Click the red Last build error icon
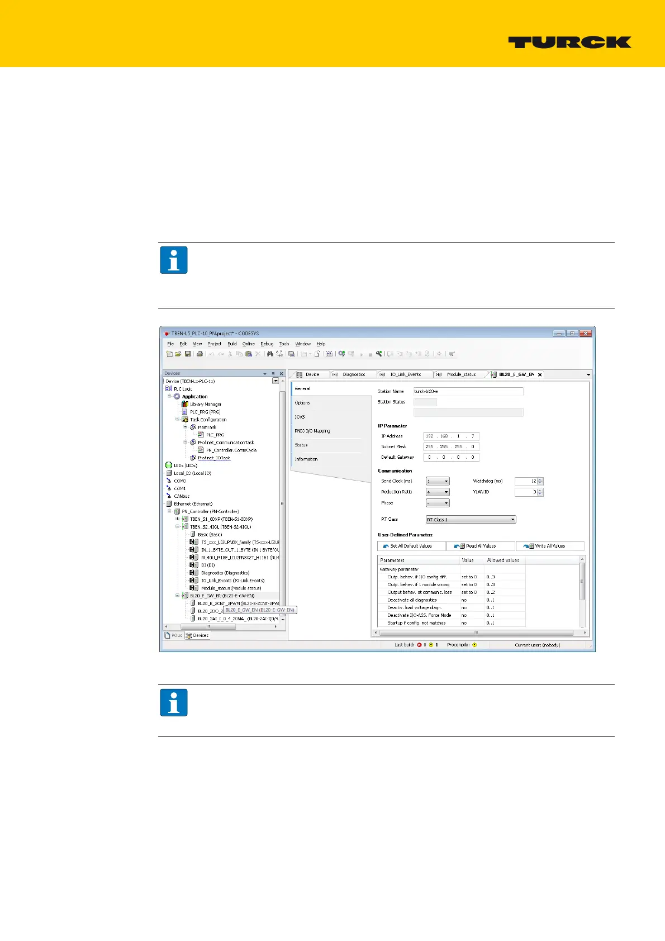Screen dimensions: 665x941 tap(419, 645)
